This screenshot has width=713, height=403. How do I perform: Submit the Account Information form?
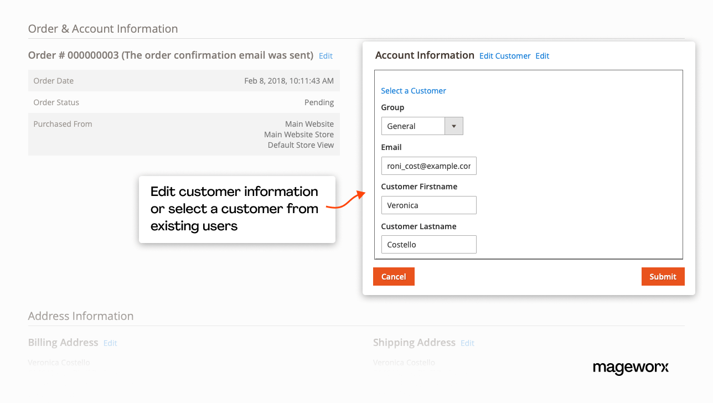click(663, 276)
